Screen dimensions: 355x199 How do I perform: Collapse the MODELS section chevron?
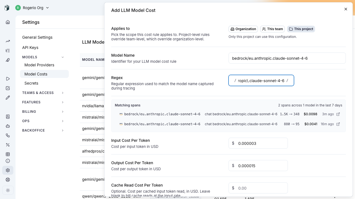click(x=63, y=57)
